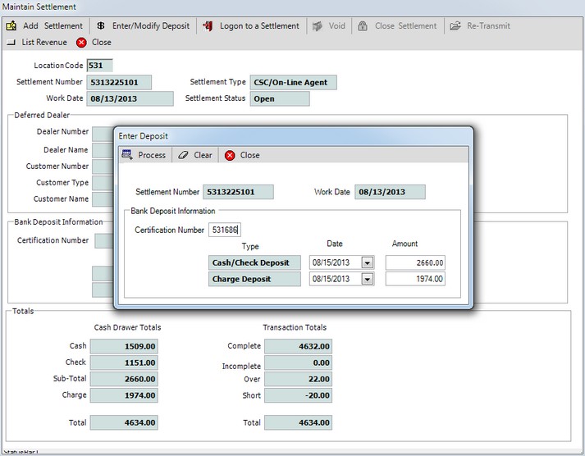This screenshot has width=585, height=456.
Task: Click the Location Code field 531
Action: 99,66
